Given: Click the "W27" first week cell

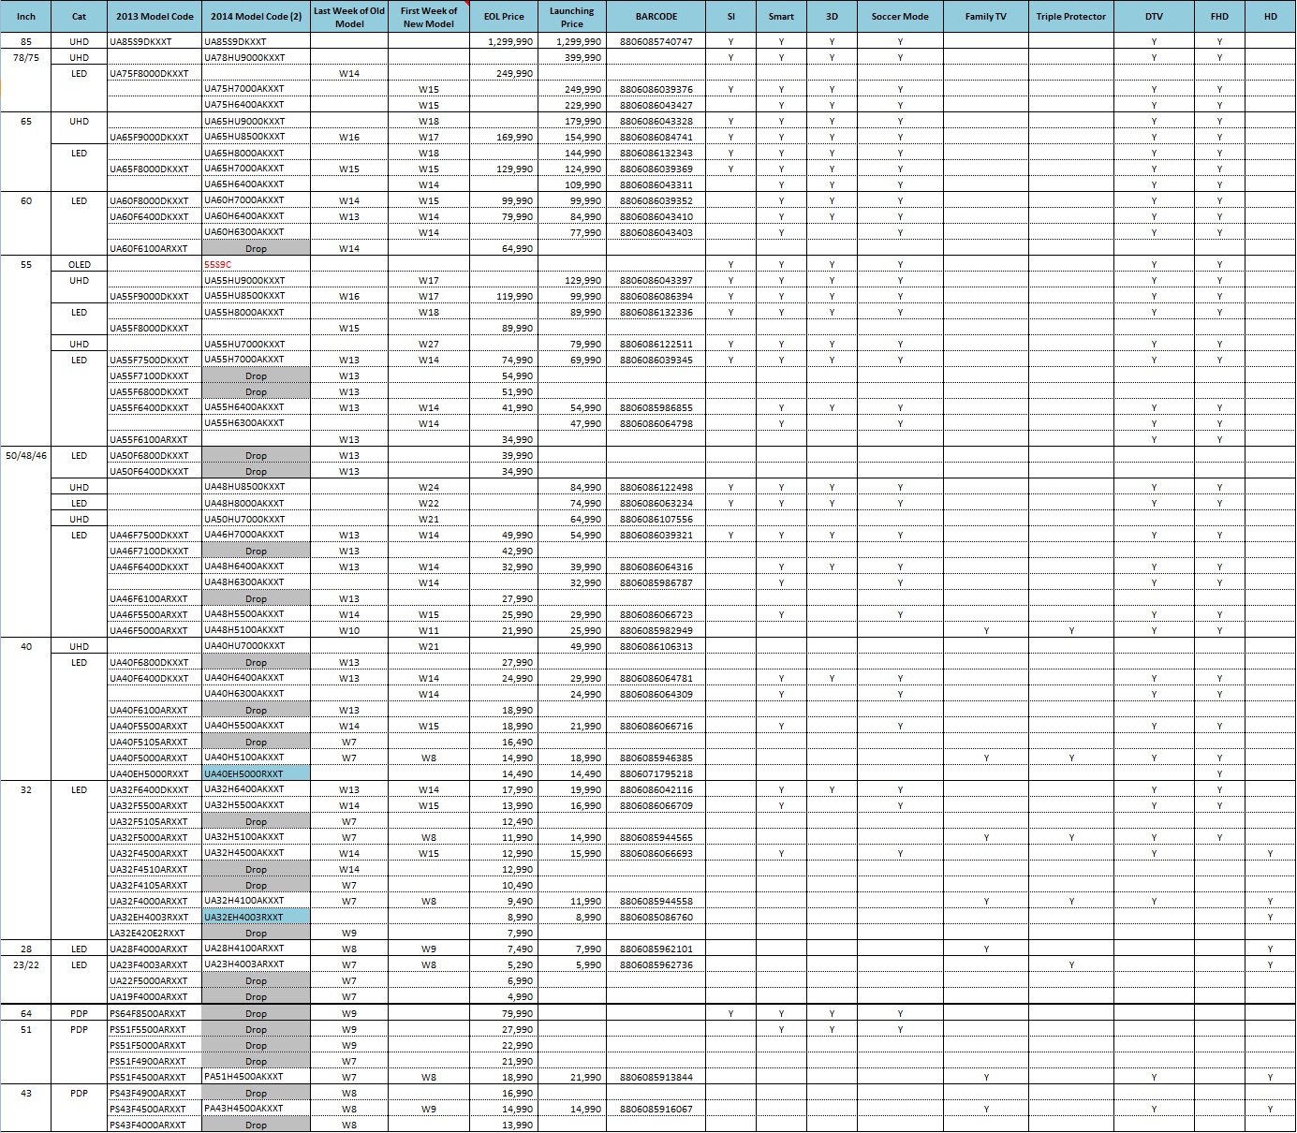Looking at the screenshot, I should pyautogui.click(x=429, y=345).
